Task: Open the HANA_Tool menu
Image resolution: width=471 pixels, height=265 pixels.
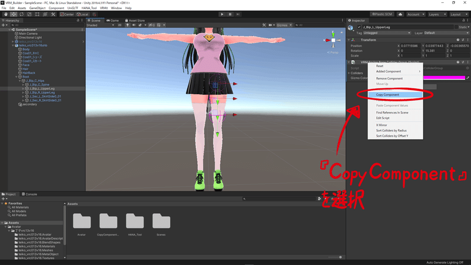Action: [89, 8]
